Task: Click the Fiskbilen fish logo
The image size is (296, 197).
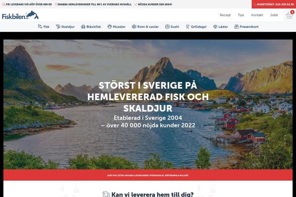Action: click(x=20, y=15)
